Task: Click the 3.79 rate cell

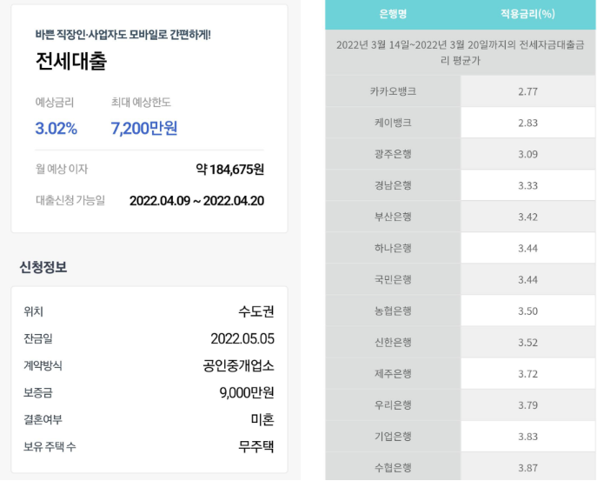Action: (x=528, y=404)
